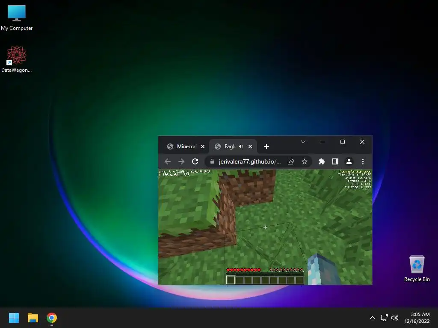Close the Minecraft tab
This screenshot has height=328, width=438.
[203, 146]
